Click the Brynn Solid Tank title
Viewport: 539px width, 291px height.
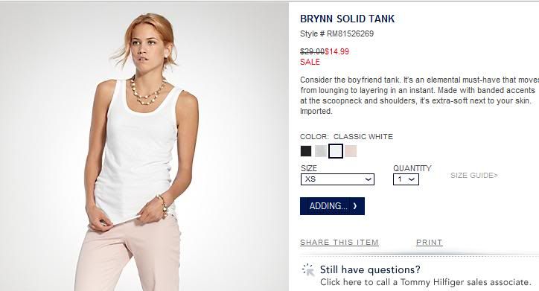tap(347, 19)
